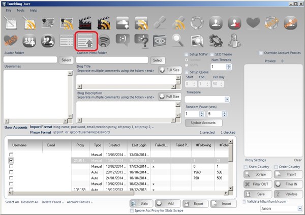
Task: Click the accounts table horizontal scrollbar
Action: pos(118,193)
